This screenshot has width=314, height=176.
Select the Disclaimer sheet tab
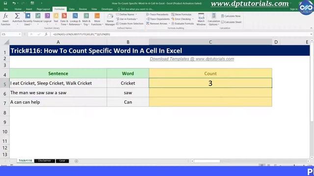pos(45,161)
